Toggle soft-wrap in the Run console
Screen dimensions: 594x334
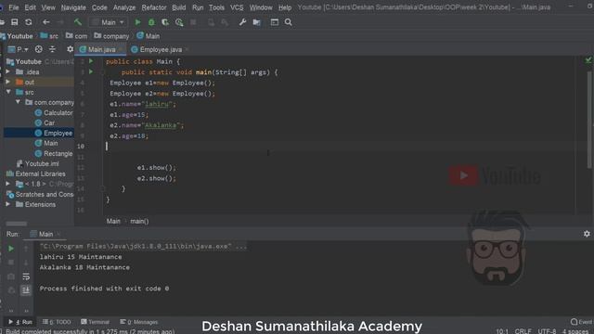point(26,276)
